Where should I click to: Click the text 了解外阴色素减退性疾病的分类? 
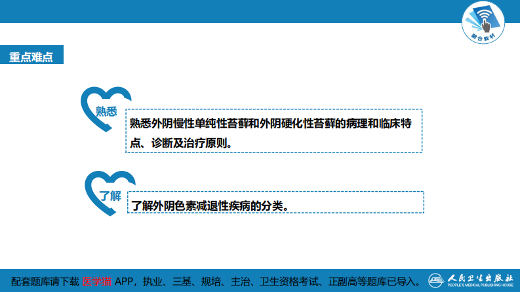tap(210, 206)
